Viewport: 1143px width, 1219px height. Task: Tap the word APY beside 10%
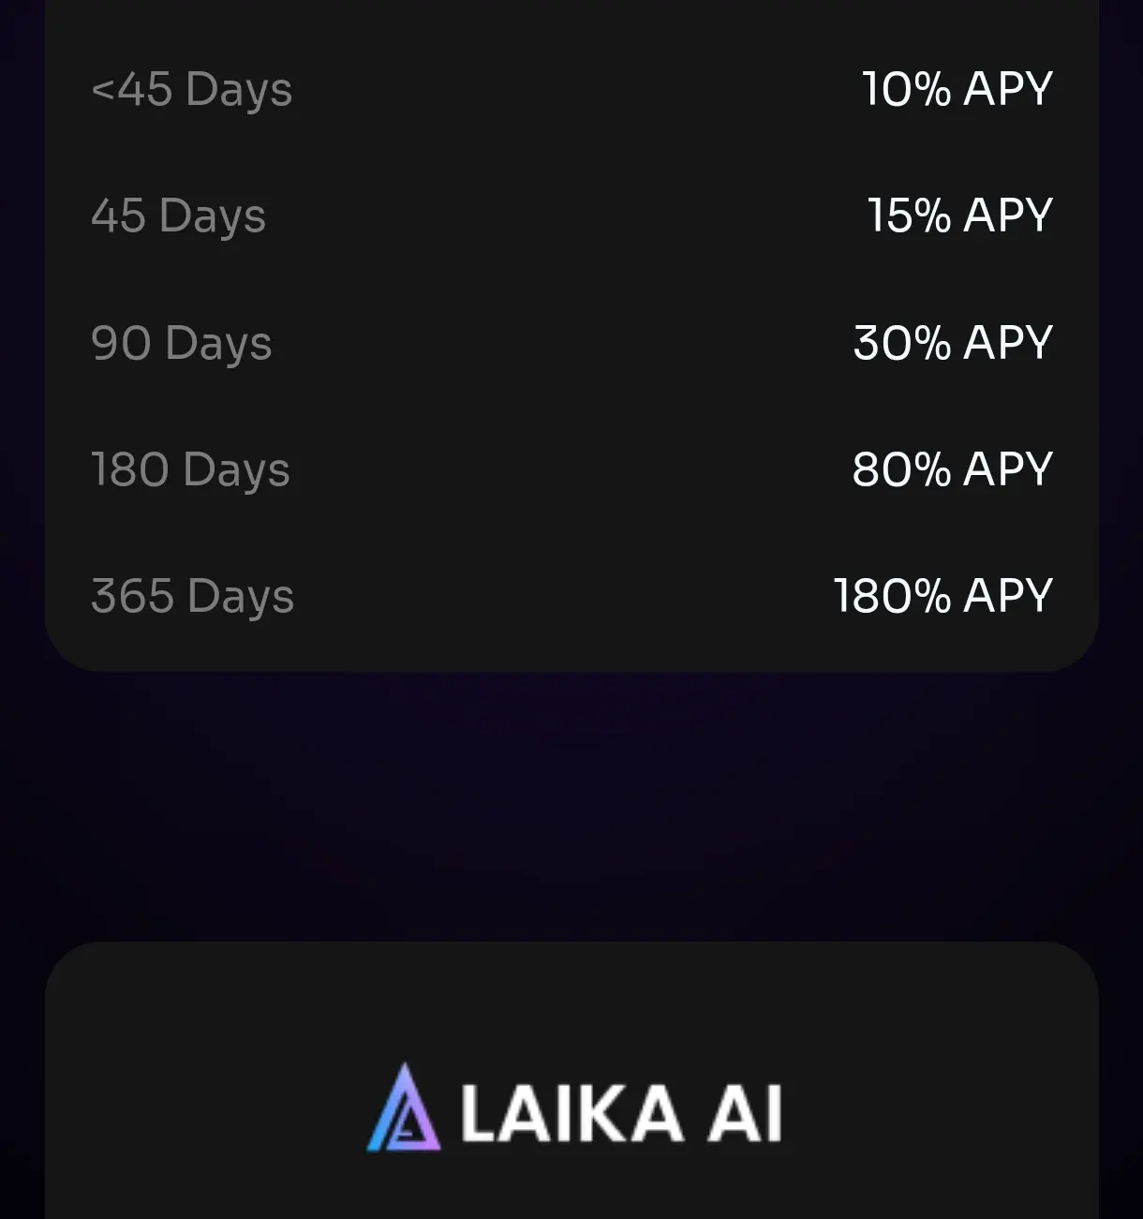[x=1009, y=89]
